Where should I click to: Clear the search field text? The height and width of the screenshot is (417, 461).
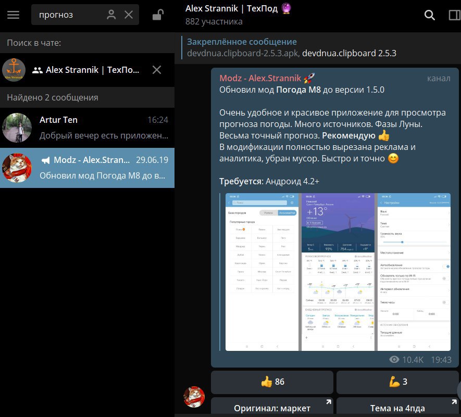coord(129,15)
